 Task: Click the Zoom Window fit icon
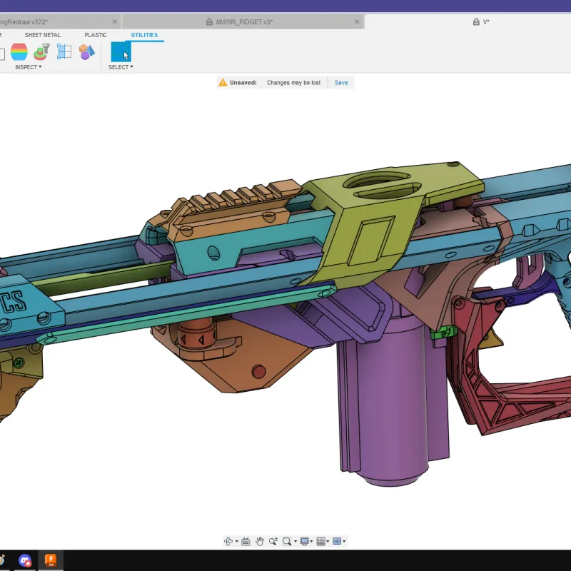287,541
